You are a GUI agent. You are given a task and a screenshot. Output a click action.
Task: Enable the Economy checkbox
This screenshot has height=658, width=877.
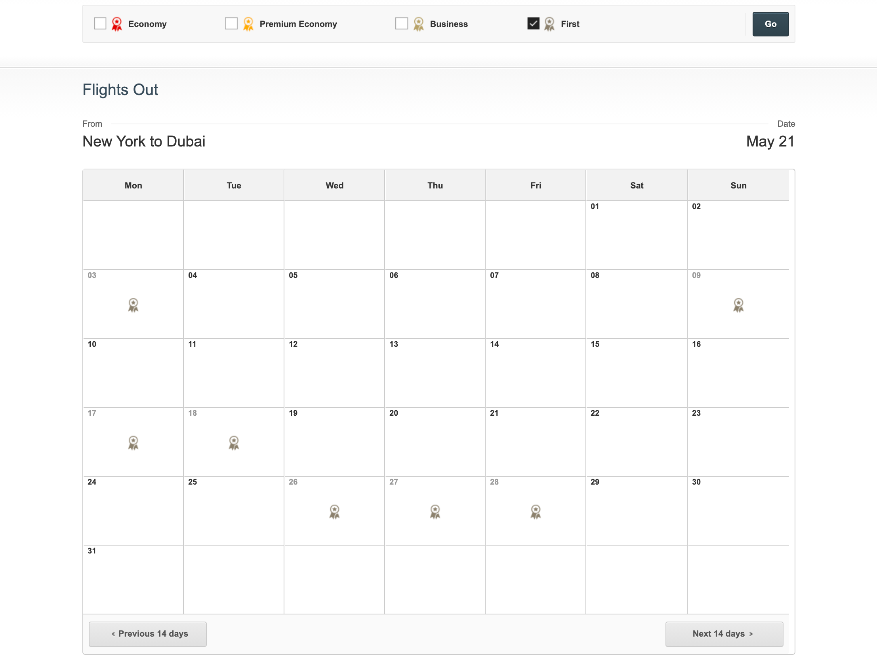coord(100,23)
